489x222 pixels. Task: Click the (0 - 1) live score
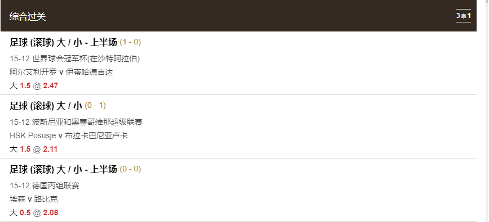pyautogui.click(x=95, y=106)
